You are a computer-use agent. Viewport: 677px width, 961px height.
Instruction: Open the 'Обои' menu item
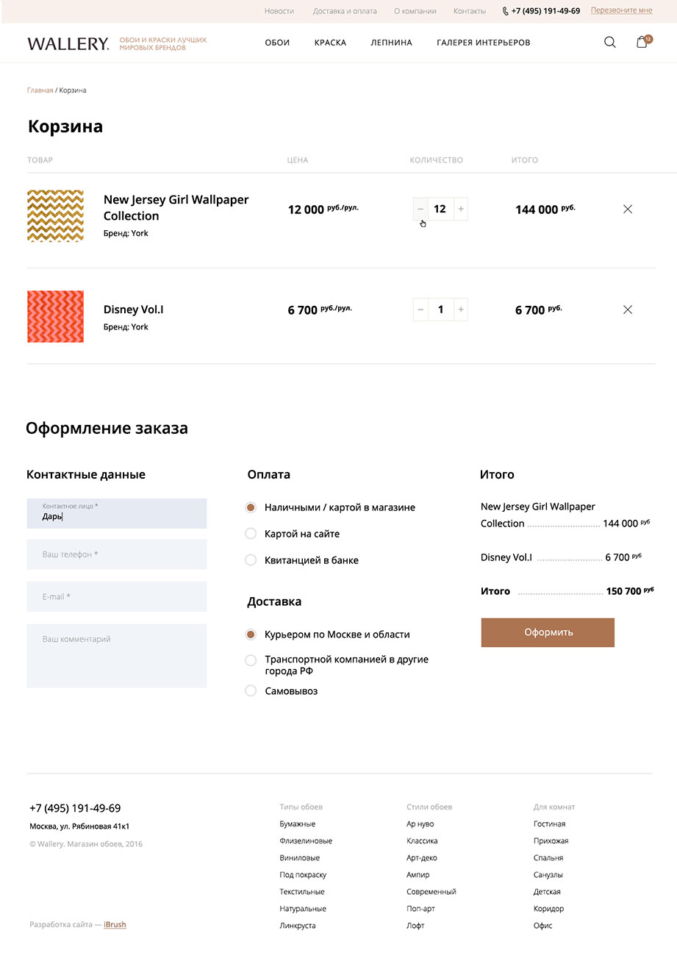(277, 43)
